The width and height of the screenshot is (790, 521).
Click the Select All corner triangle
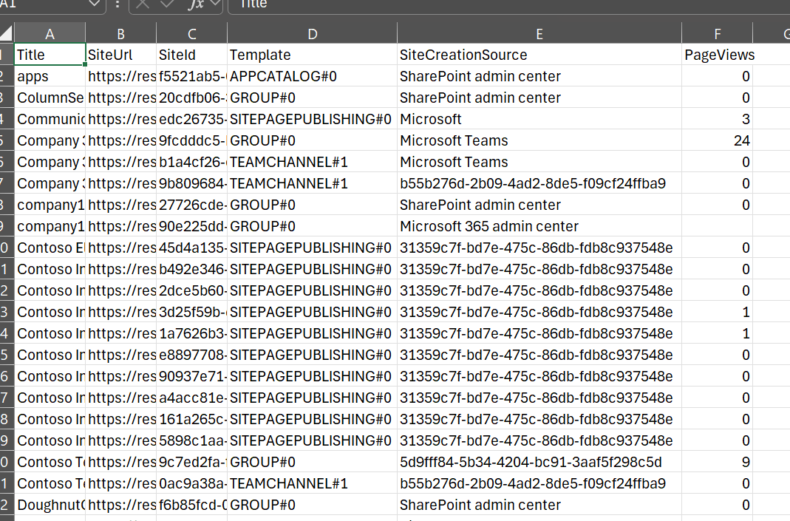click(x=7, y=33)
